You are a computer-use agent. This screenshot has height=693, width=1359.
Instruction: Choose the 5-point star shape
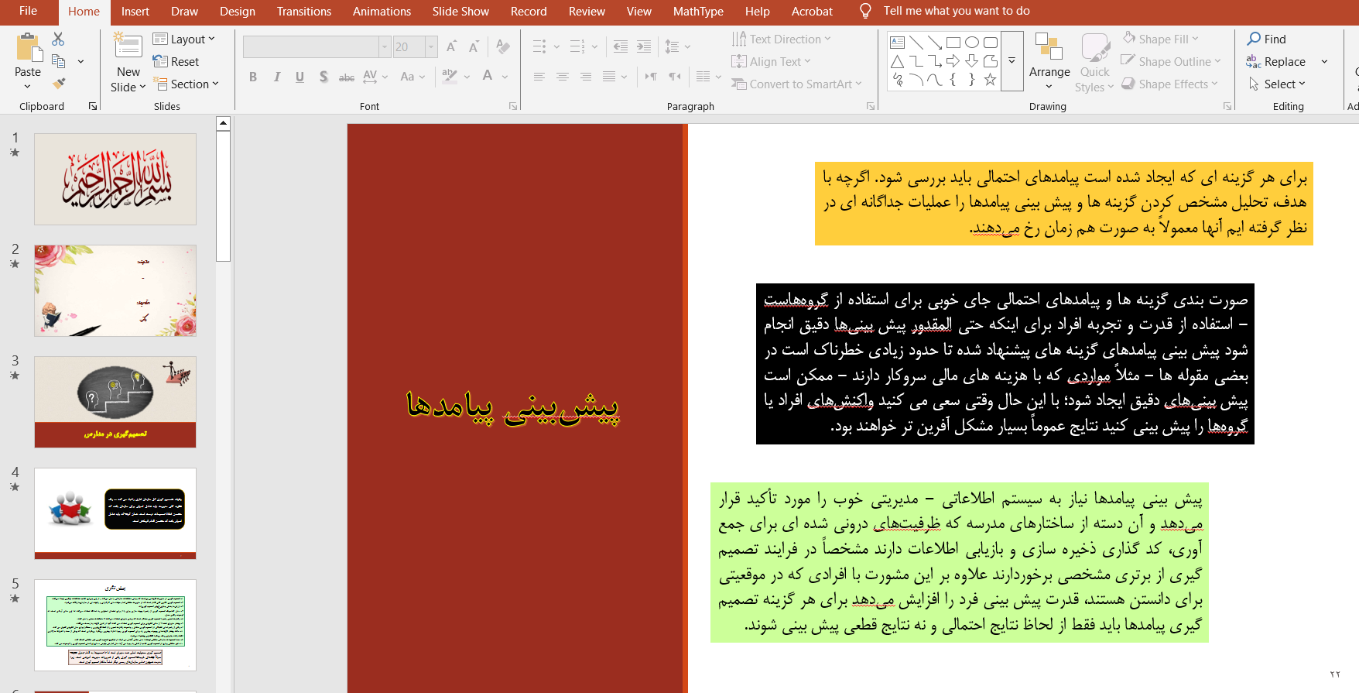pyautogui.click(x=990, y=80)
